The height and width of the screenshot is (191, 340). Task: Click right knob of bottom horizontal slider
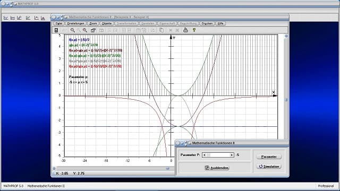pos(168,168)
